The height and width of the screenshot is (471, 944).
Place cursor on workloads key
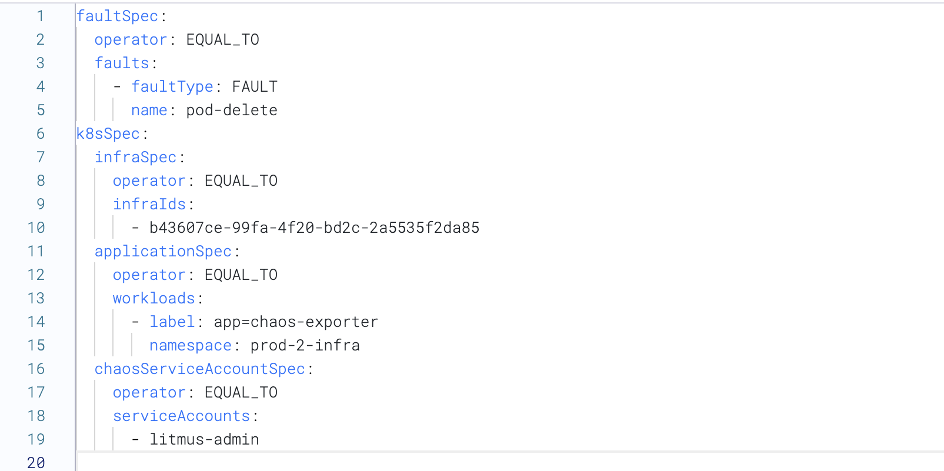pos(154,298)
